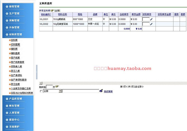The image size is (187, 131).
Task: Open the 全部 search field dropdown
Action: coord(60,91)
